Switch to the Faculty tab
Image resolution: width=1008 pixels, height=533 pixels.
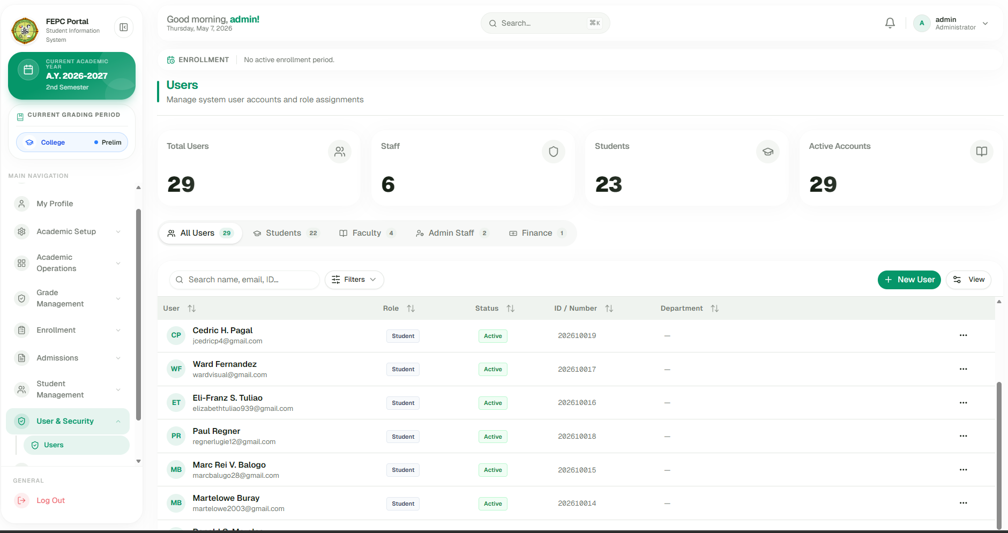(367, 233)
